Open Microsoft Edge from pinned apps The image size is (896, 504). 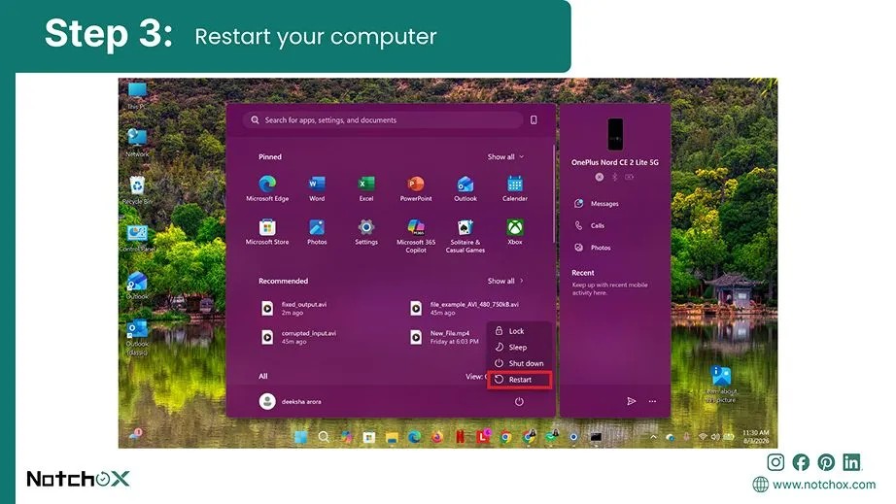tap(267, 187)
